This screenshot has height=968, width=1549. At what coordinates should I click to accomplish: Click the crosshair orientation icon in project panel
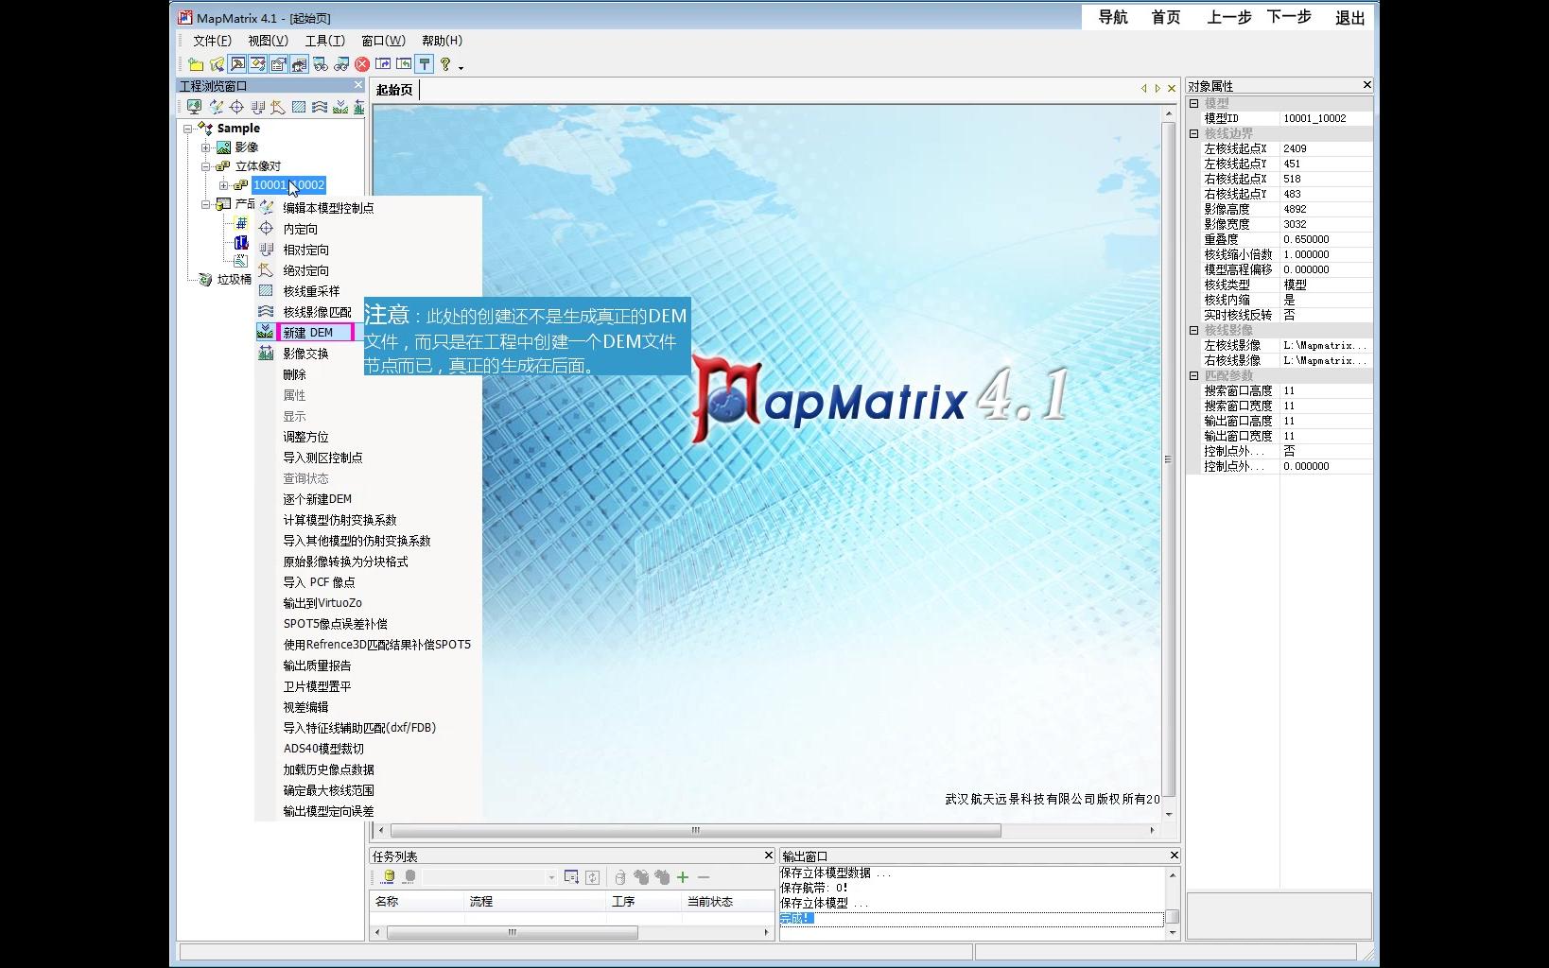236,106
